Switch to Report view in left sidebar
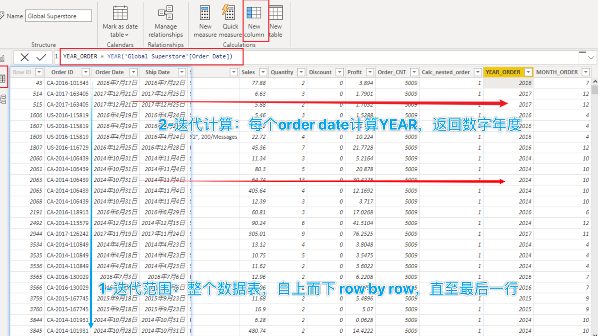Screen dimensions: 598x336 tap(2, 58)
